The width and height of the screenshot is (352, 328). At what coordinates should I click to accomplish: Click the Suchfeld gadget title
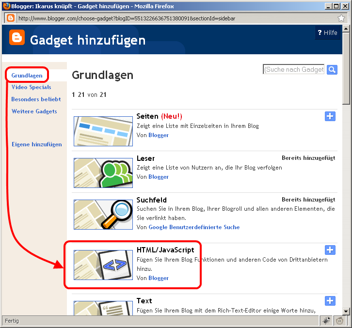point(152,200)
